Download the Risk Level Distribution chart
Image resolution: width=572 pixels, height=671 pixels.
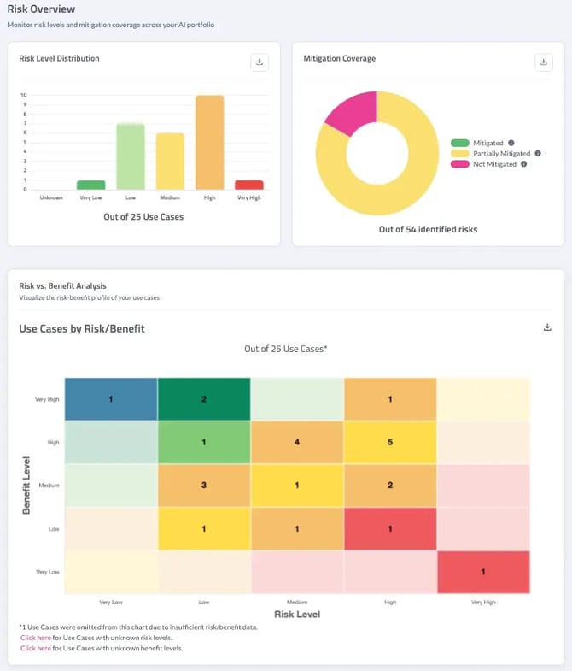[260, 62]
